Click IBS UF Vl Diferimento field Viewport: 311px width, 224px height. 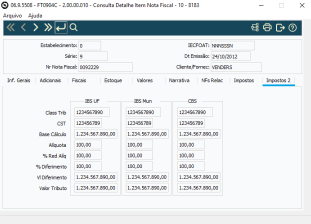point(96,177)
